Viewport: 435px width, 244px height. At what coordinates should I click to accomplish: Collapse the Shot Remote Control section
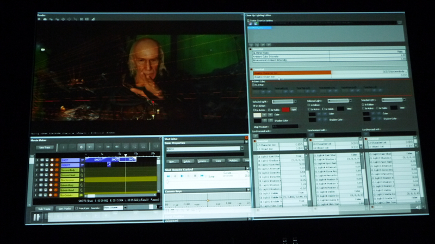pos(247,169)
